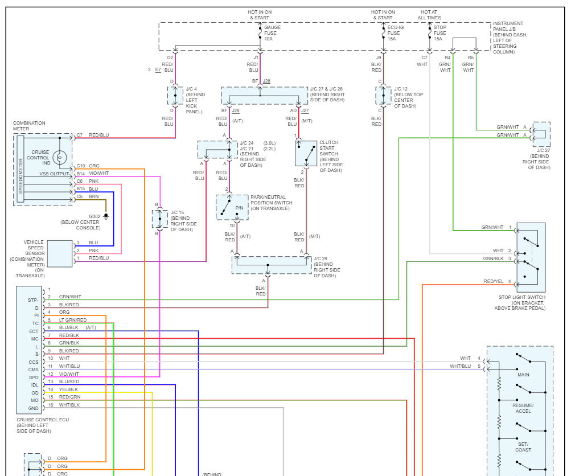
Task: Click the J/C 29 junction connector box
Action: [272, 265]
